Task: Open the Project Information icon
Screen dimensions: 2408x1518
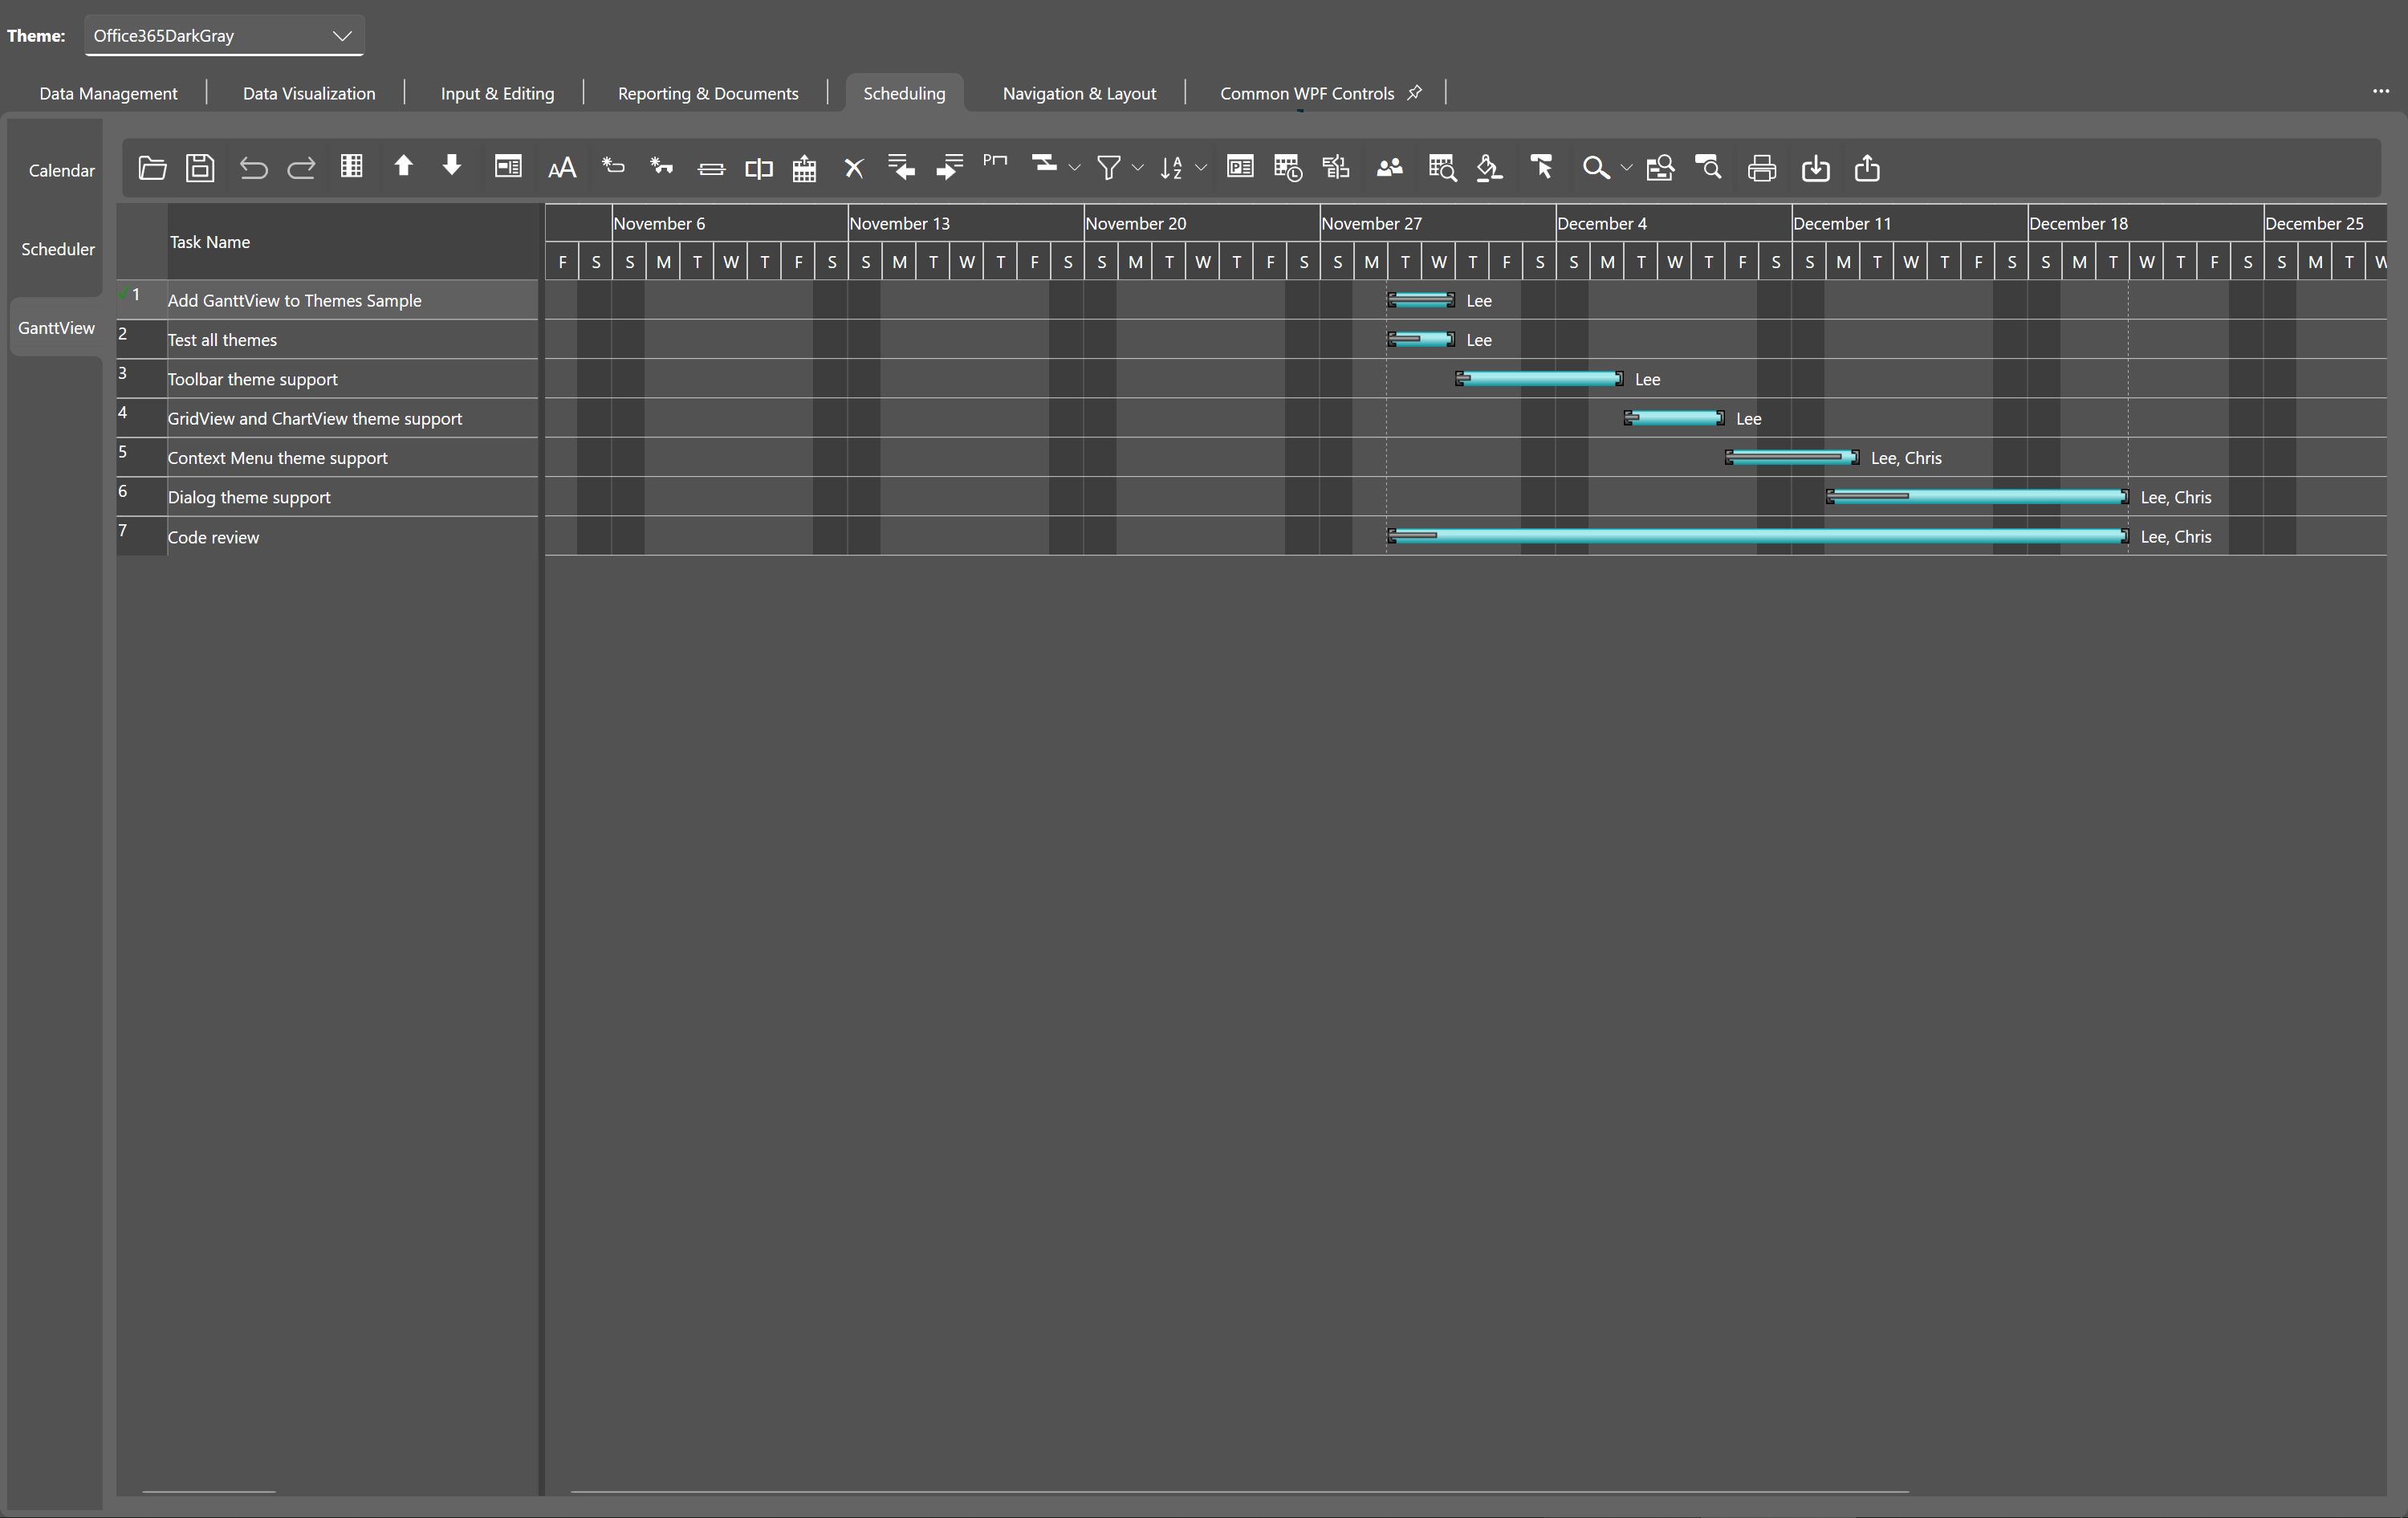Action: (x=1240, y=166)
